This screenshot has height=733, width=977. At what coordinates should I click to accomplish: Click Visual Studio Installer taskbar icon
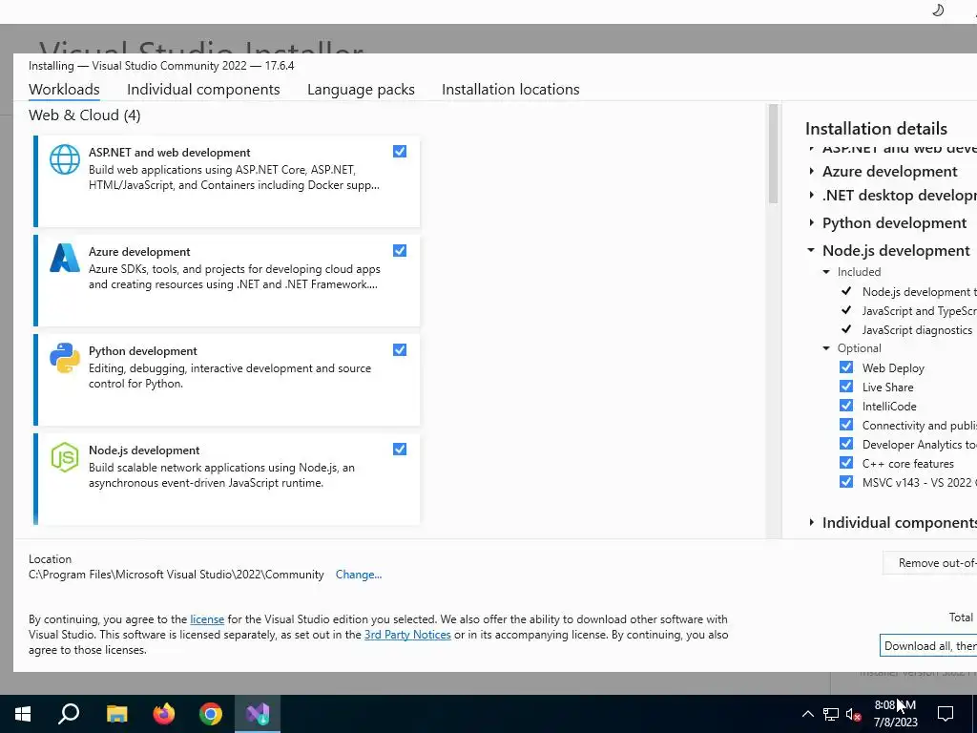258,714
